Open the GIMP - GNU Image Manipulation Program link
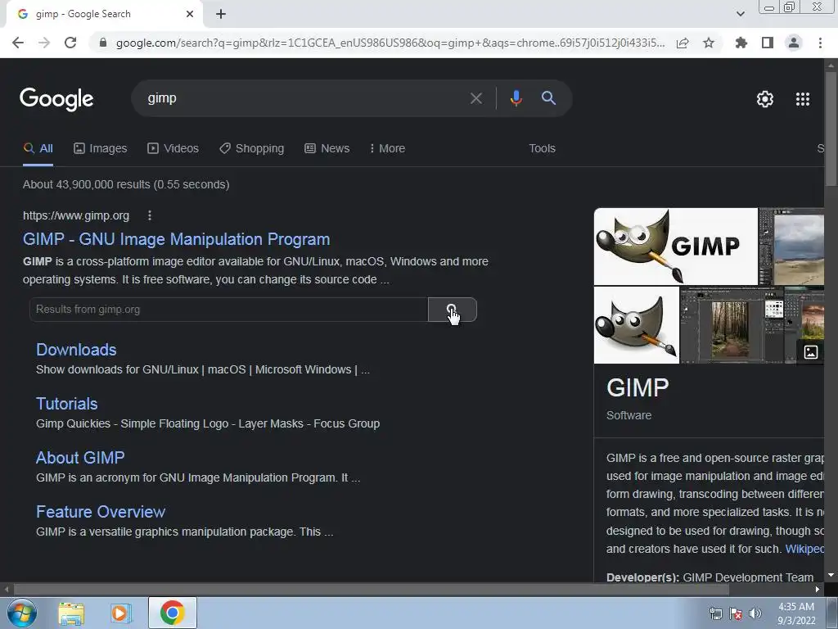This screenshot has width=838, height=629. point(177,239)
